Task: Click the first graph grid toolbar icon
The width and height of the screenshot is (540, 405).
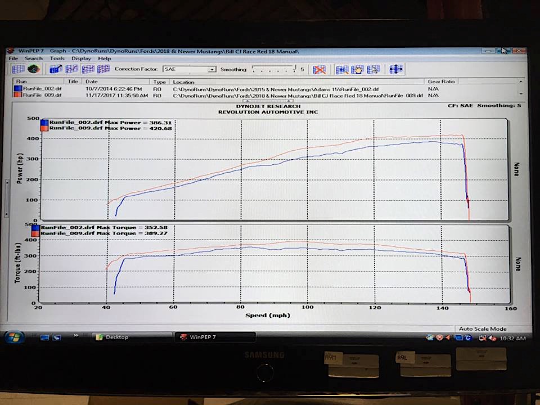Action: [18, 69]
